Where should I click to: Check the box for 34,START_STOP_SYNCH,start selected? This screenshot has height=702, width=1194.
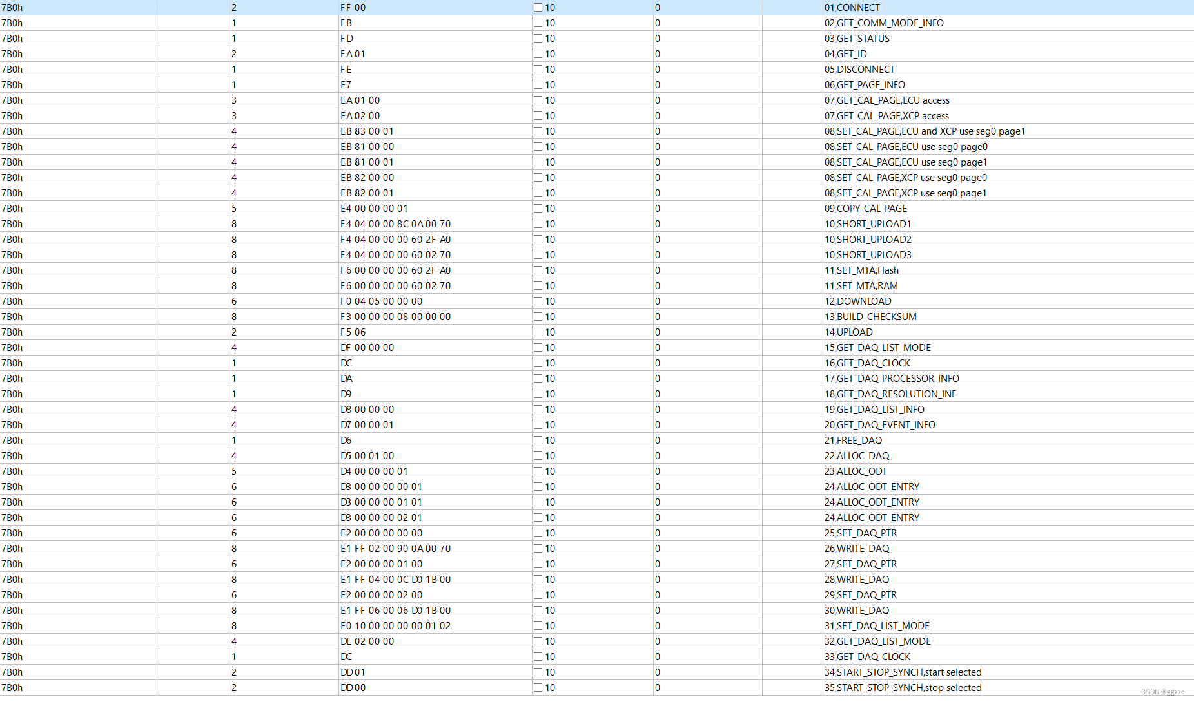pyautogui.click(x=537, y=672)
